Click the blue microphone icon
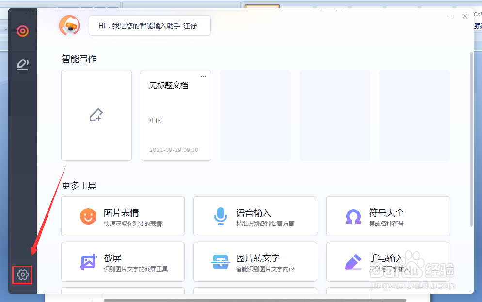Image resolution: width=482 pixels, height=302 pixels. pyautogui.click(x=221, y=216)
